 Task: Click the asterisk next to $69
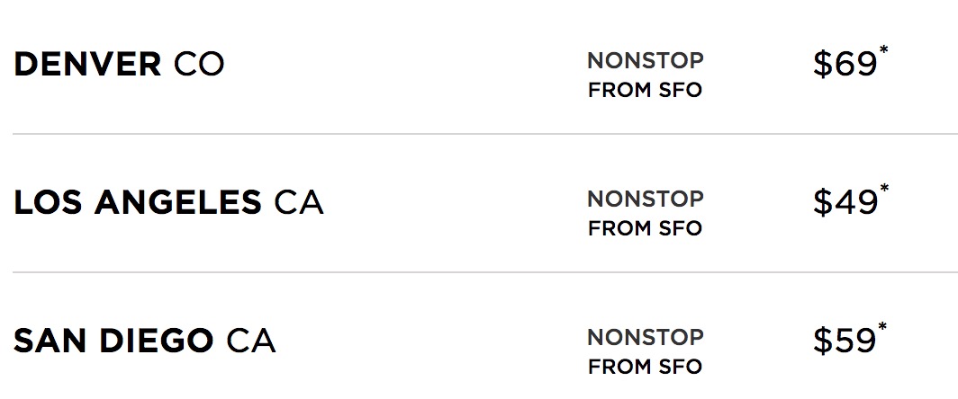click(884, 52)
